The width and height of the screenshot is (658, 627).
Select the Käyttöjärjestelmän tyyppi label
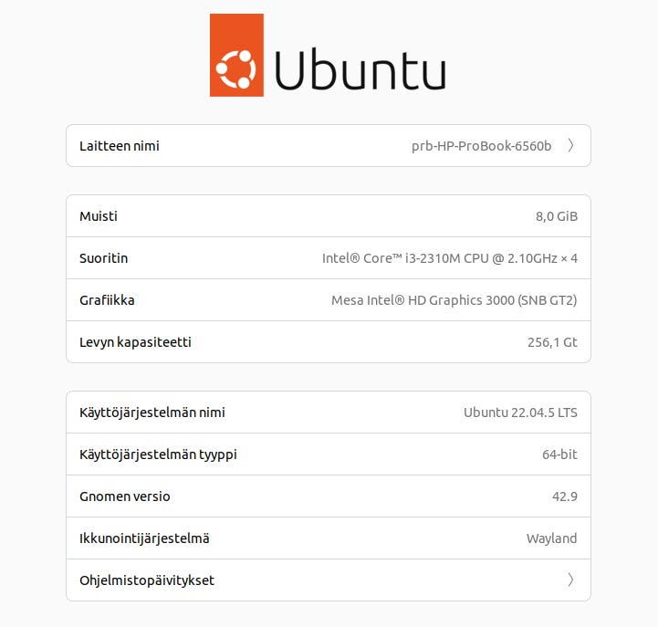click(x=158, y=455)
